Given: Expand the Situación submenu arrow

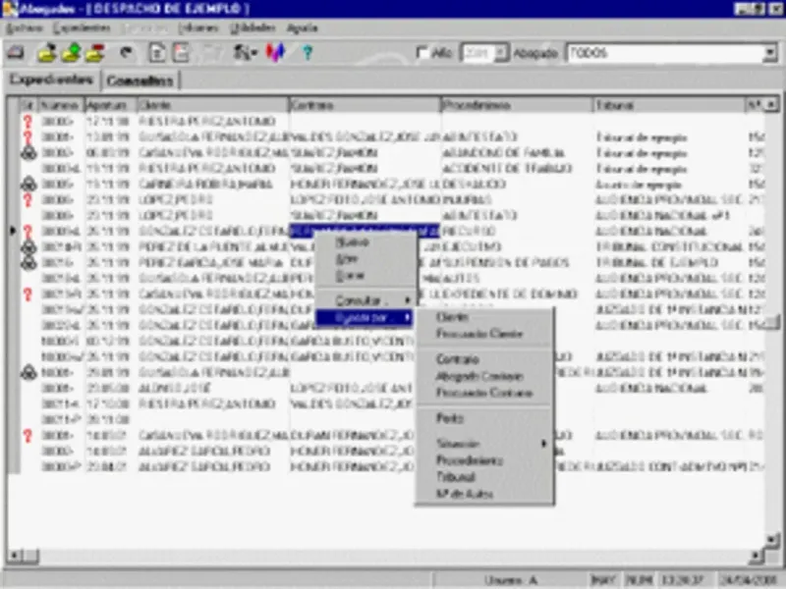Looking at the screenshot, I should point(544,444).
